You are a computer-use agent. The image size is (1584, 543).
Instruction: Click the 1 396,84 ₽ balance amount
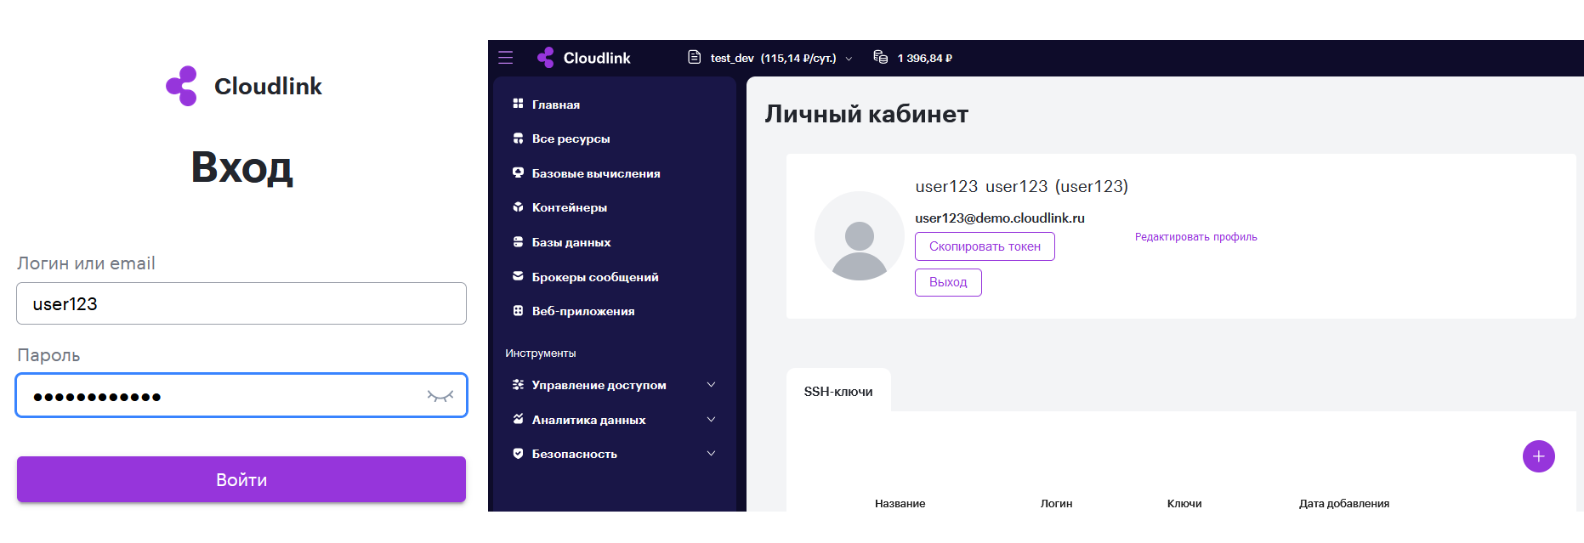pos(925,58)
